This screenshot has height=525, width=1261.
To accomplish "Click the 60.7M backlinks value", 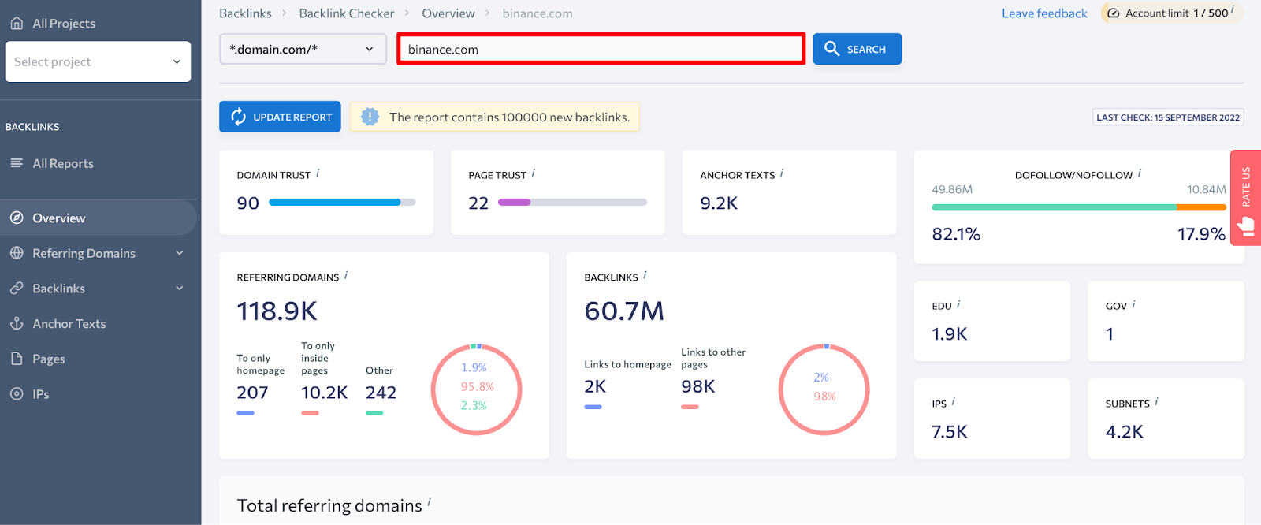I will click(x=624, y=311).
